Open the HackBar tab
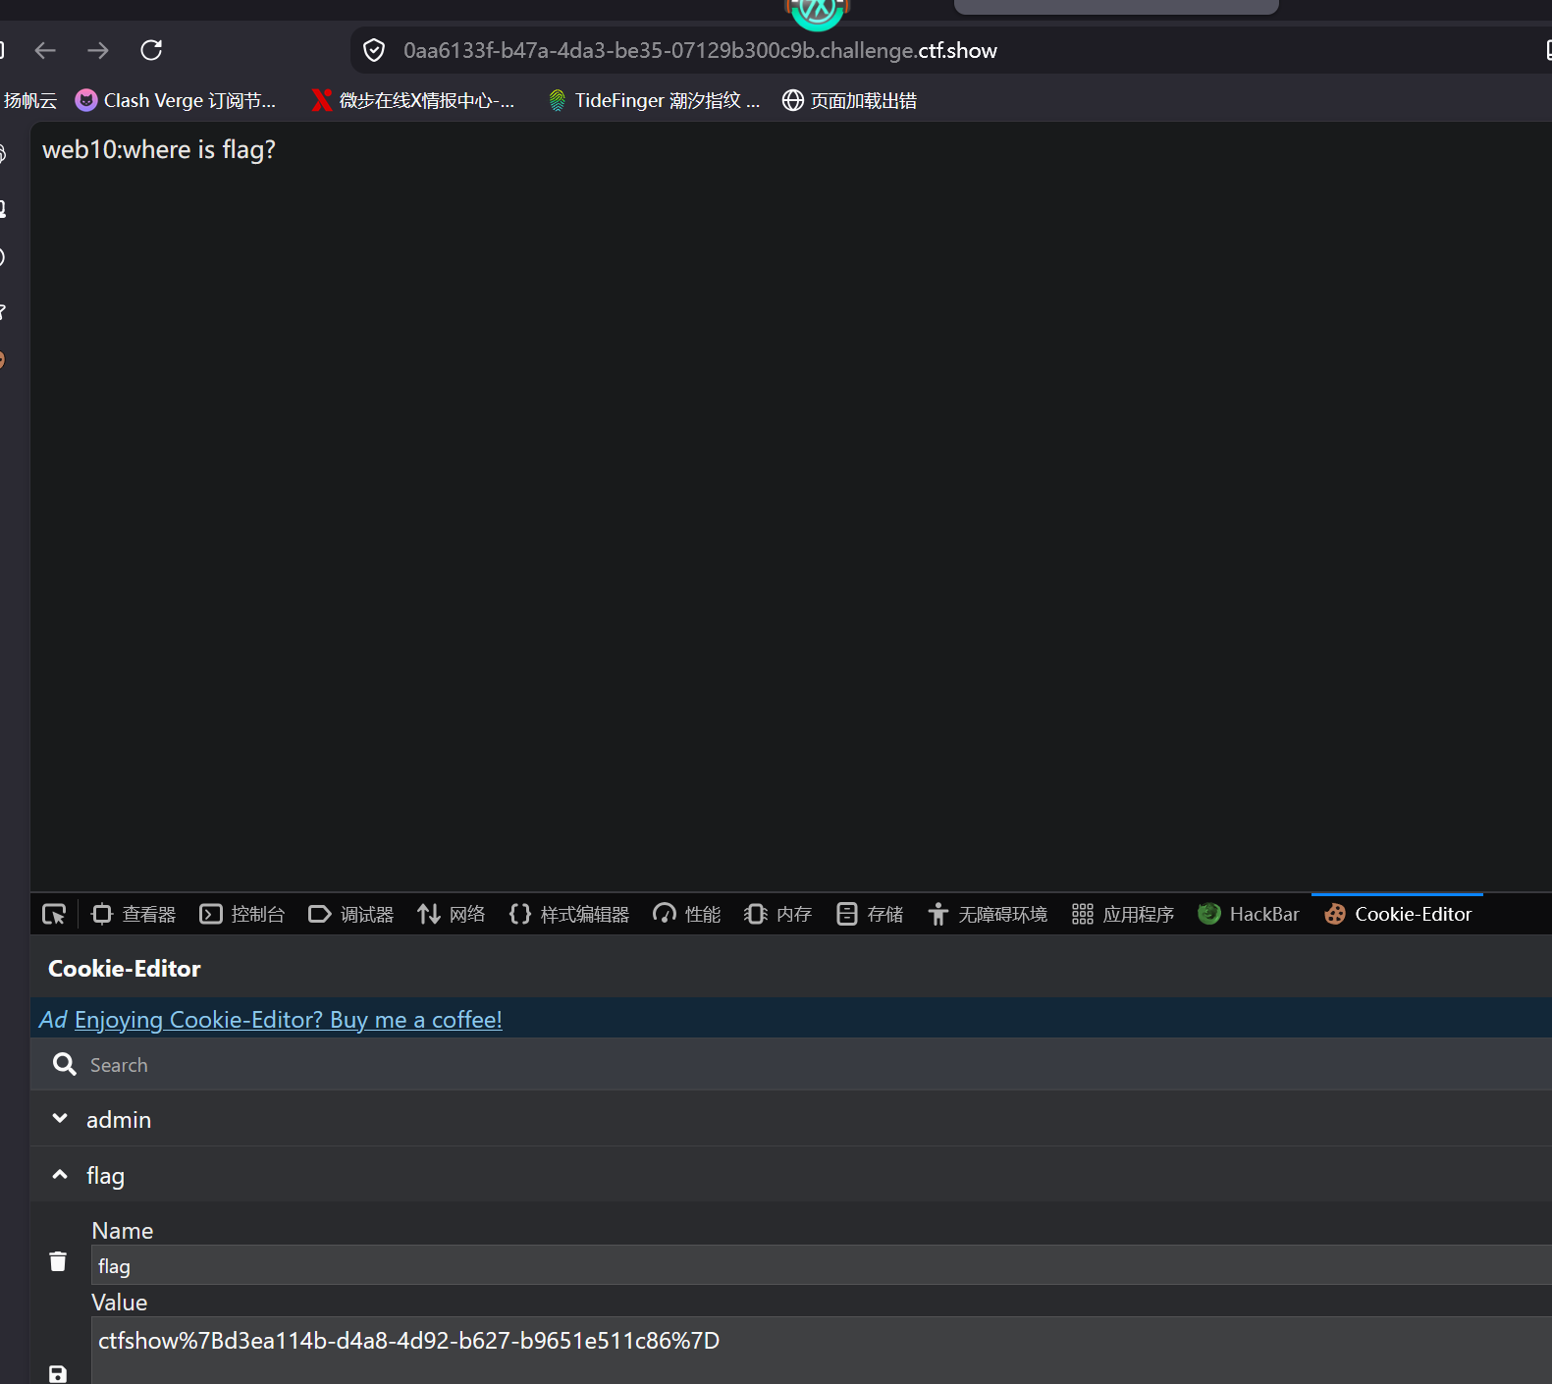This screenshot has width=1552, height=1384. click(1249, 915)
